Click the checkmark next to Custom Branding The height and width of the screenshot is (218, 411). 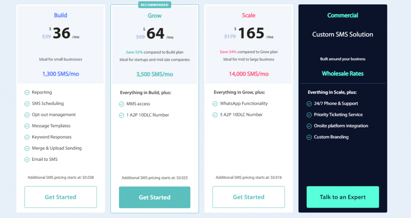(309, 137)
